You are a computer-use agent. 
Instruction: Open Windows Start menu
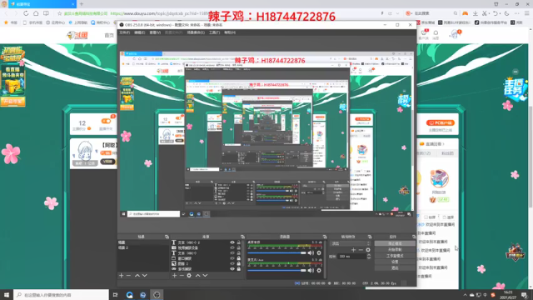pos(7,295)
